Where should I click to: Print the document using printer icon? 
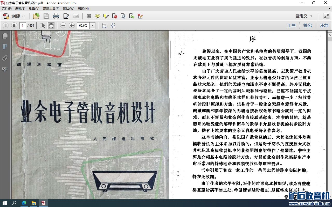coord(56,16)
